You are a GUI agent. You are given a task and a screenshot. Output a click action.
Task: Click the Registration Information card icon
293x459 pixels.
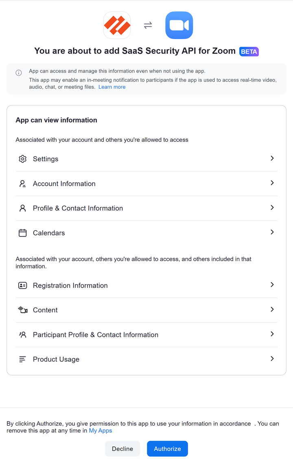coord(23,286)
